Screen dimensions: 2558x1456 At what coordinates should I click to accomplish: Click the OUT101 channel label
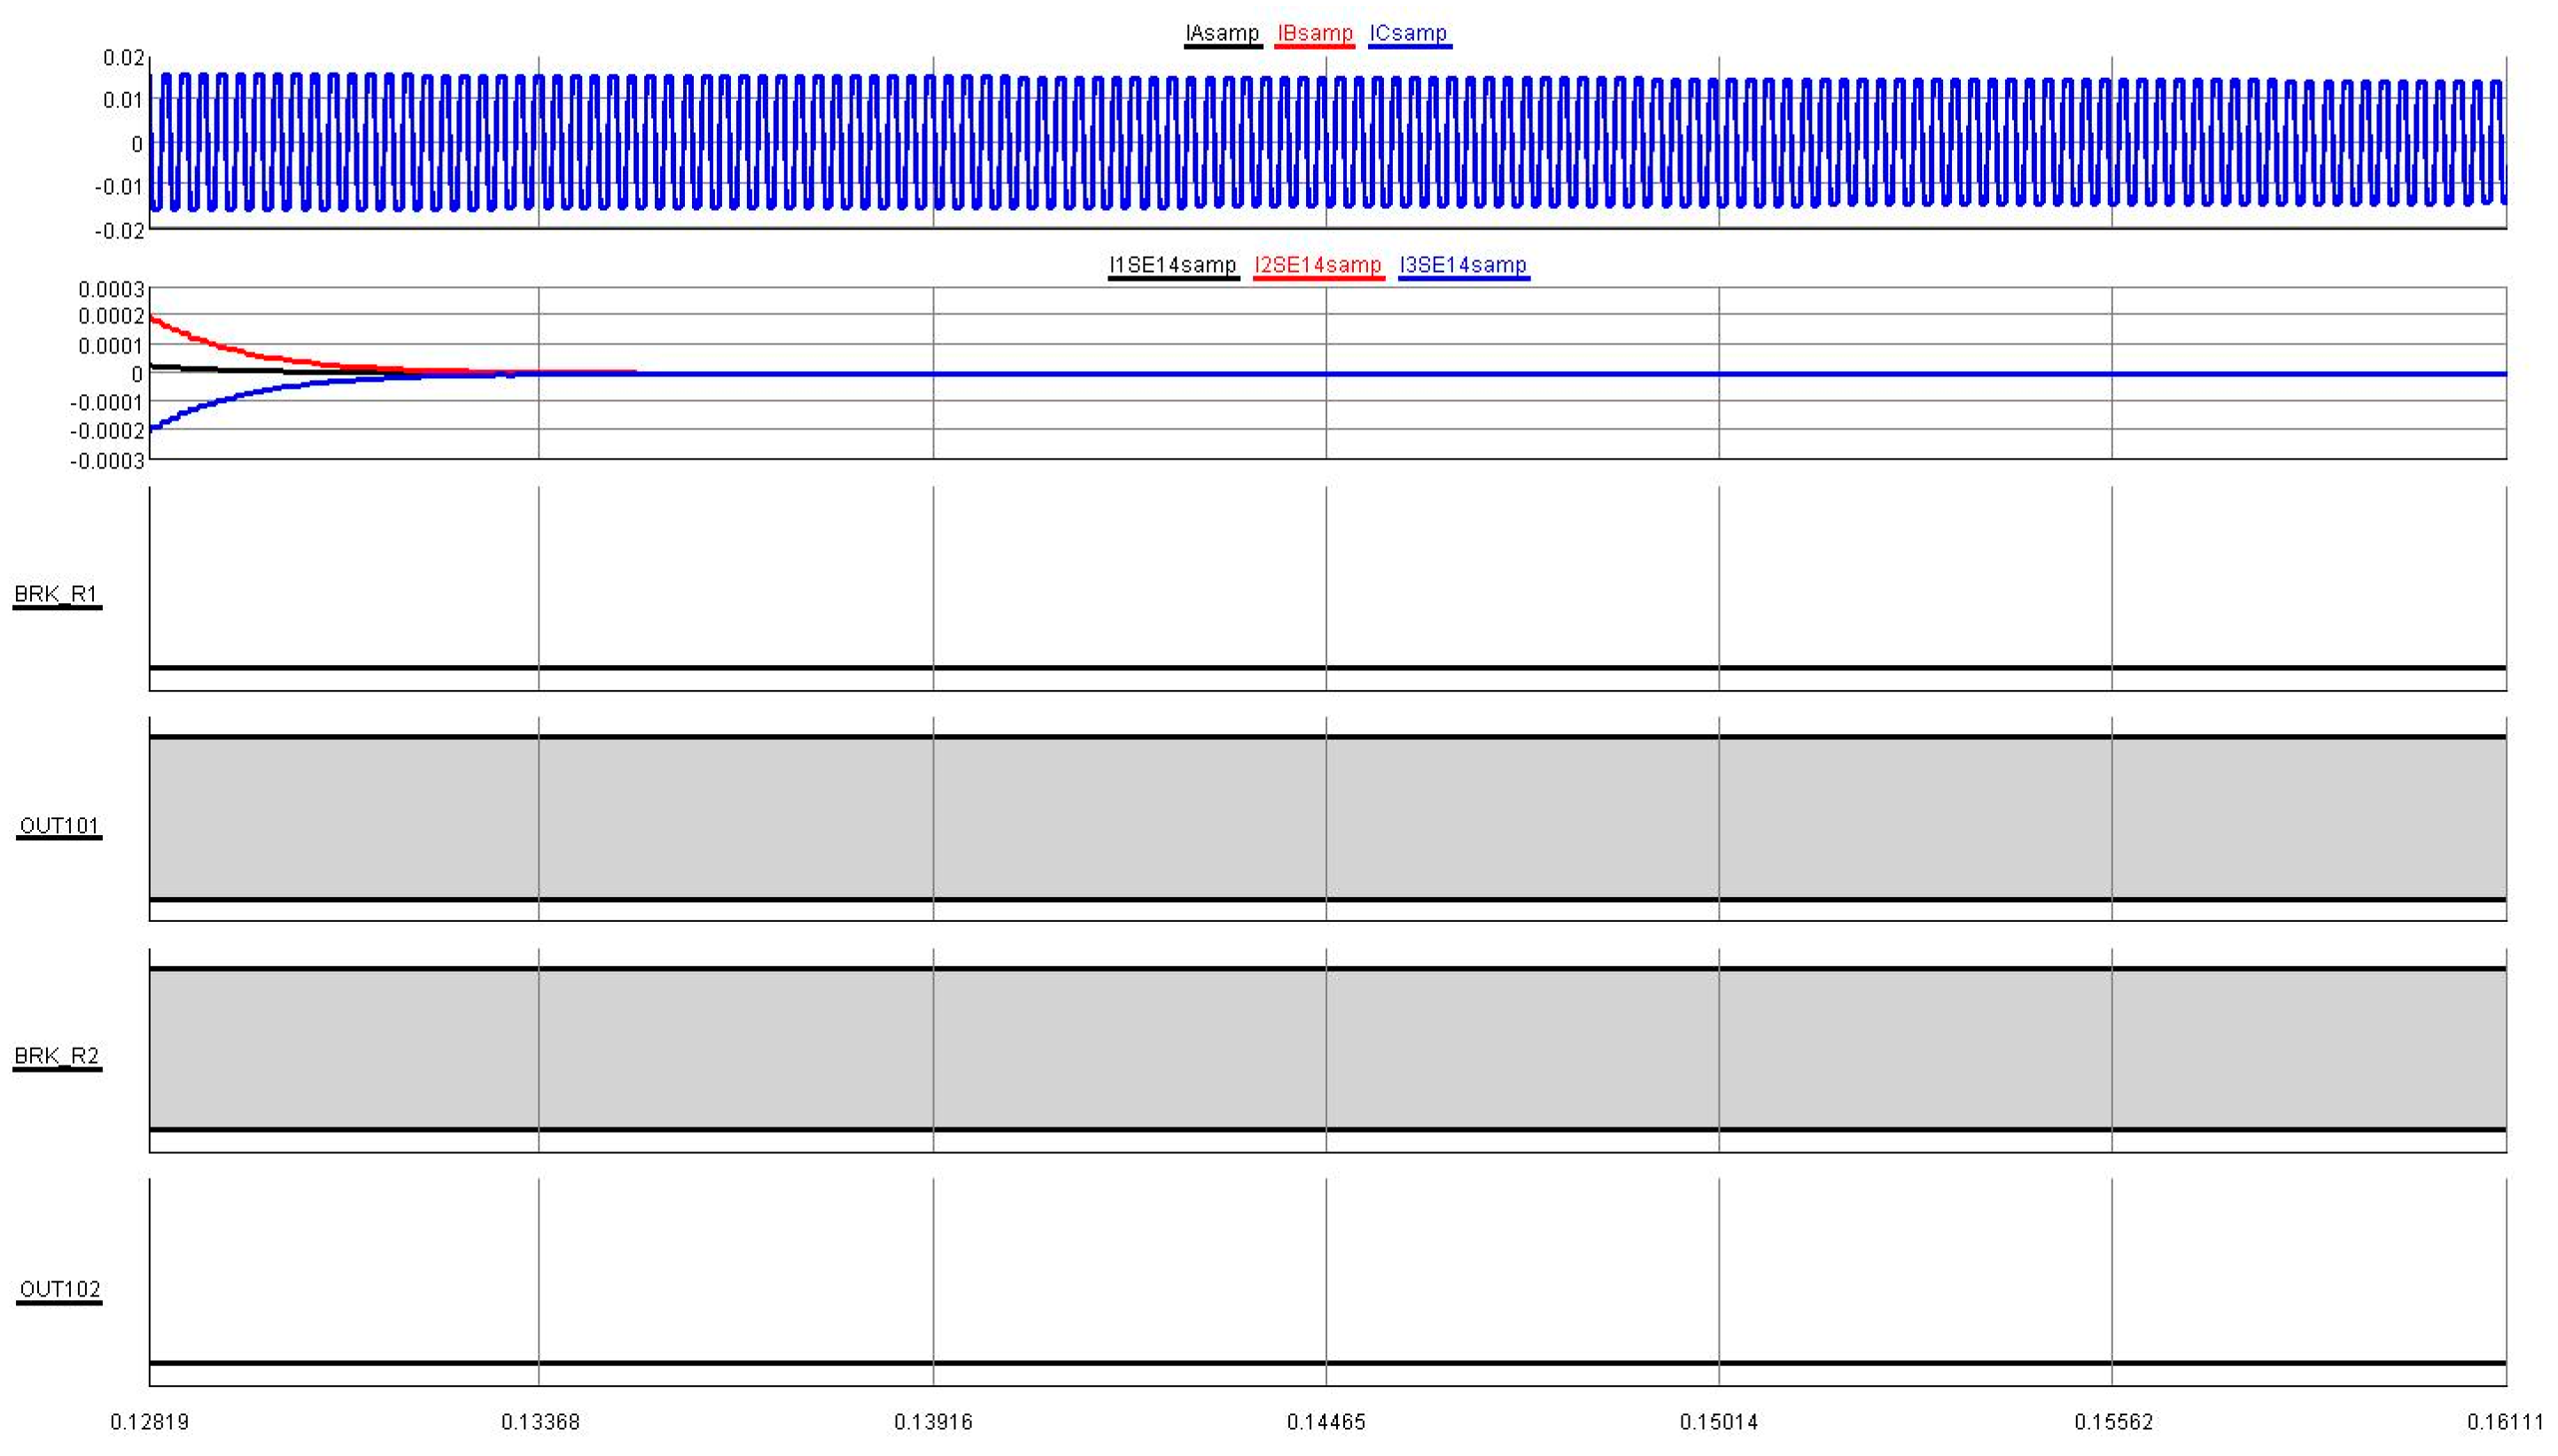pyautogui.click(x=59, y=826)
